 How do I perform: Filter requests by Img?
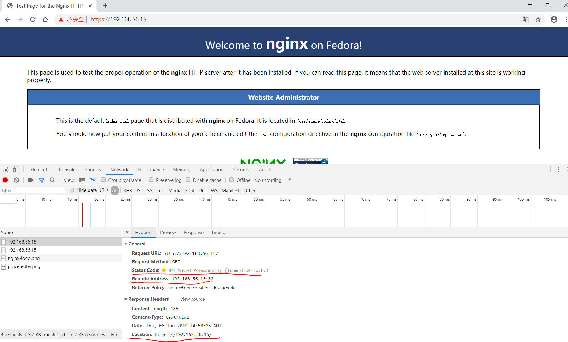160,190
